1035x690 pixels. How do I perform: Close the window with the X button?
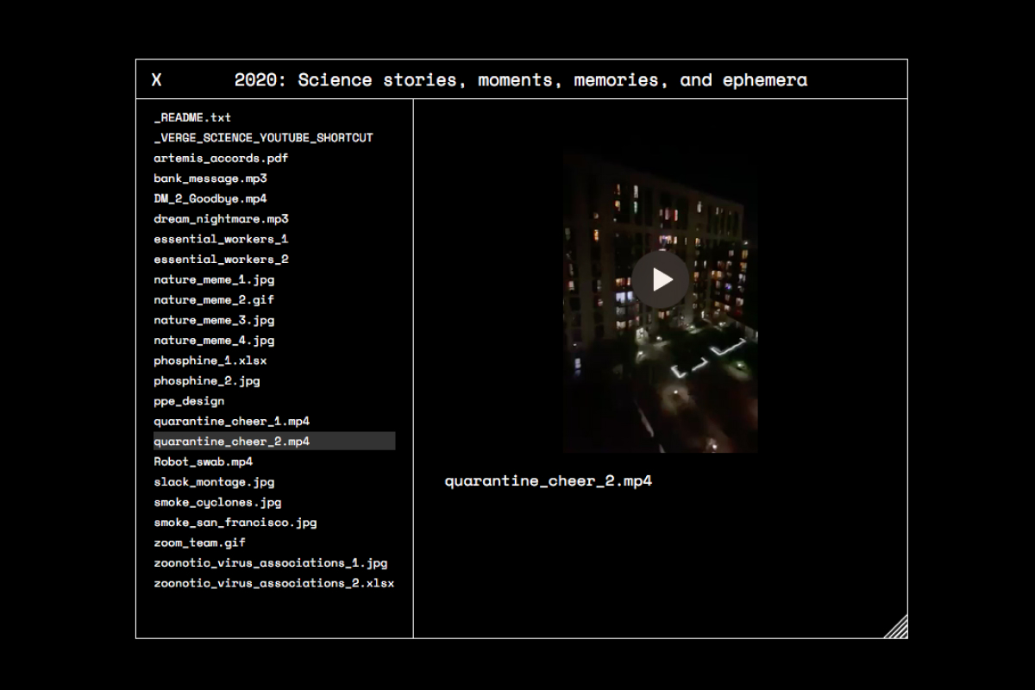tap(156, 80)
